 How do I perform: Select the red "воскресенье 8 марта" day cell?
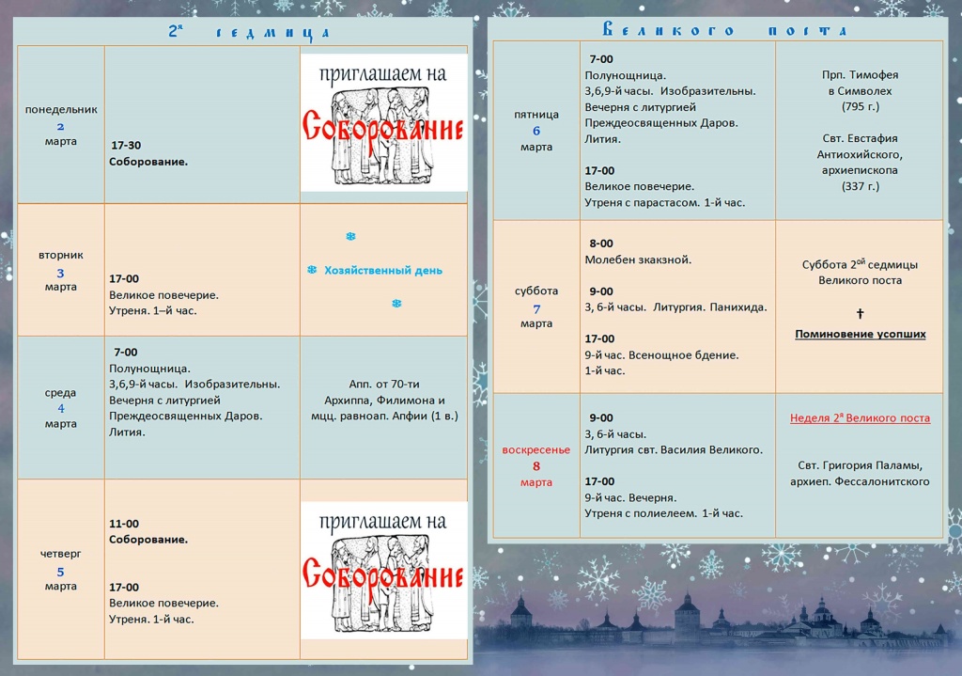point(536,465)
